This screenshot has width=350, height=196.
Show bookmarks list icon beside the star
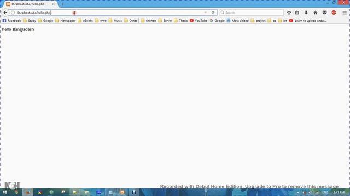pyautogui.click(x=297, y=13)
